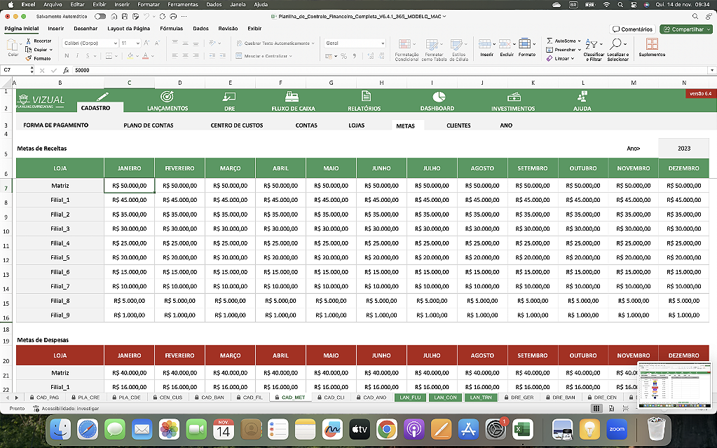Click the Dashboard pie chart icon

pos(438,97)
